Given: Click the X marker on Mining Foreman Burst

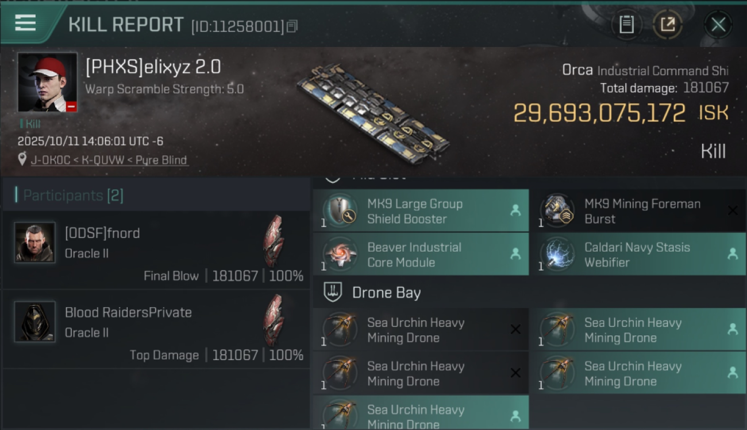Looking at the screenshot, I should pyautogui.click(x=733, y=210).
